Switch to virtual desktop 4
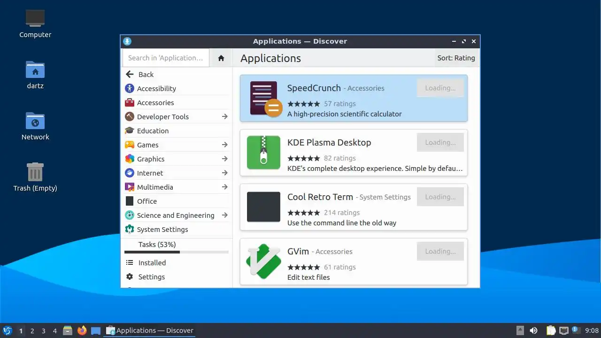601x338 pixels. click(55, 330)
